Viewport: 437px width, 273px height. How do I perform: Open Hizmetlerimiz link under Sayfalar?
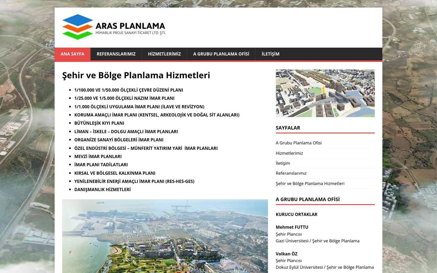(290, 153)
